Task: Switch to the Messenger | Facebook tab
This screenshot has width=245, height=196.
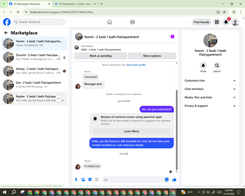Action: [x=29, y=4]
